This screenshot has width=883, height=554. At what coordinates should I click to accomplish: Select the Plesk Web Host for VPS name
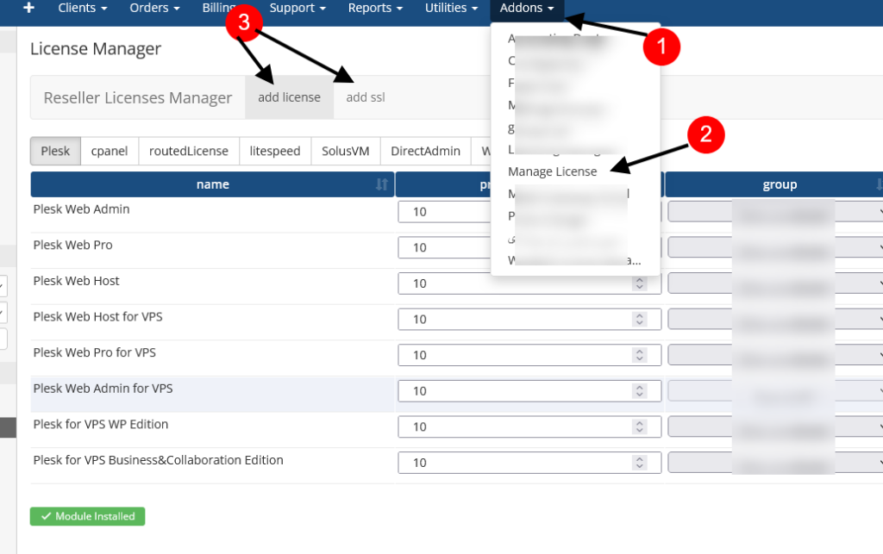97,317
